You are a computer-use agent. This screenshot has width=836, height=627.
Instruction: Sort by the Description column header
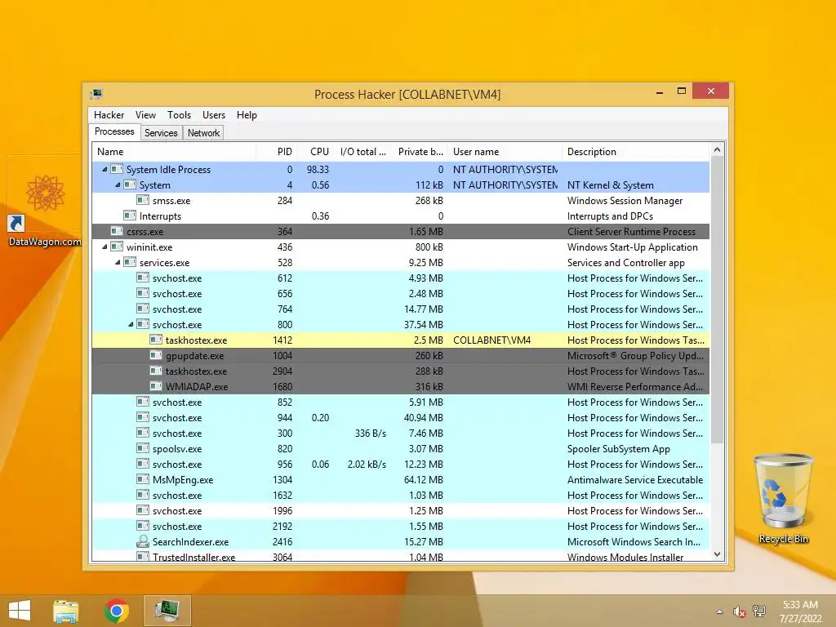point(636,151)
